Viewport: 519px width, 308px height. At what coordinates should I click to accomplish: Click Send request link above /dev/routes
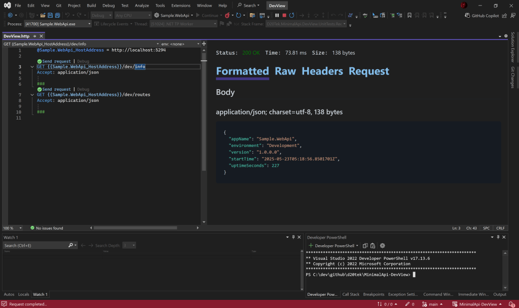56,89
